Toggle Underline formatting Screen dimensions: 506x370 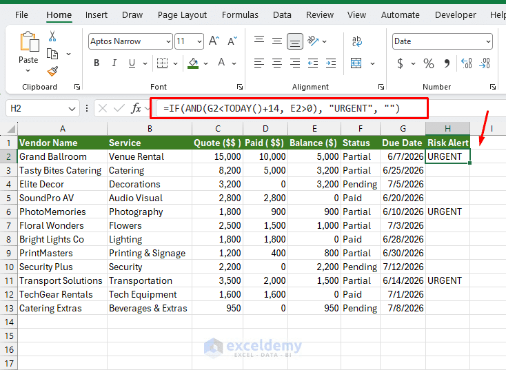pos(132,63)
